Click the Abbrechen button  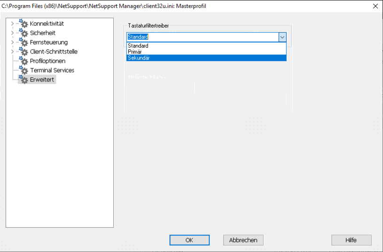[243, 240]
